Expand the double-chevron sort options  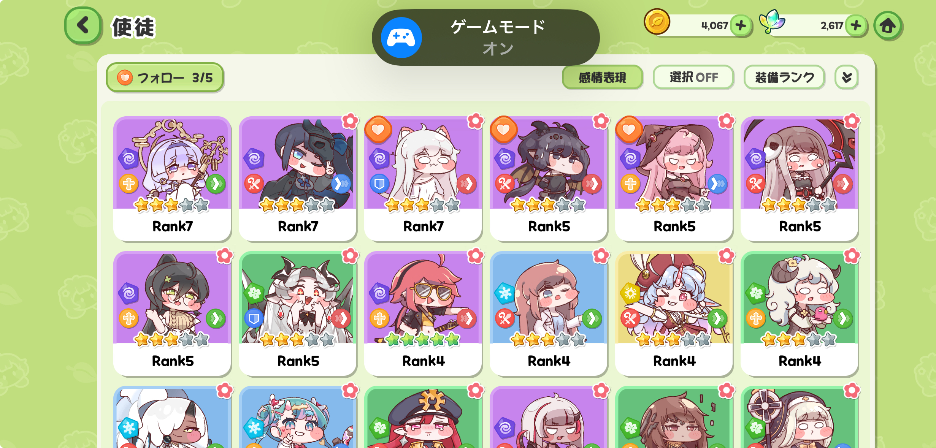coord(847,78)
